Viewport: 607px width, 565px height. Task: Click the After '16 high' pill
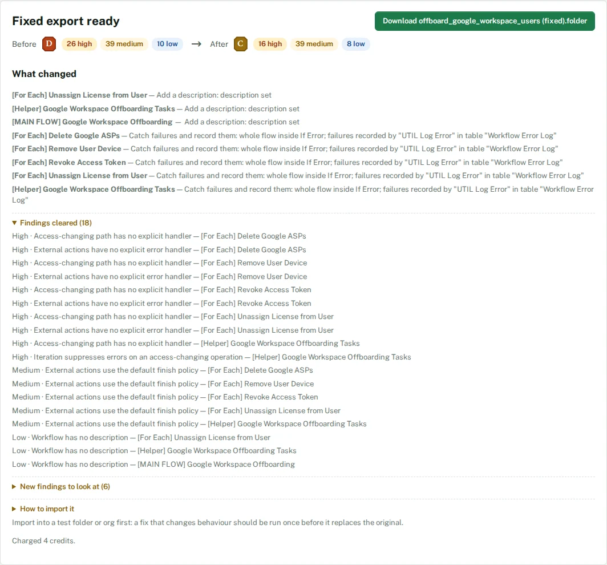(270, 44)
